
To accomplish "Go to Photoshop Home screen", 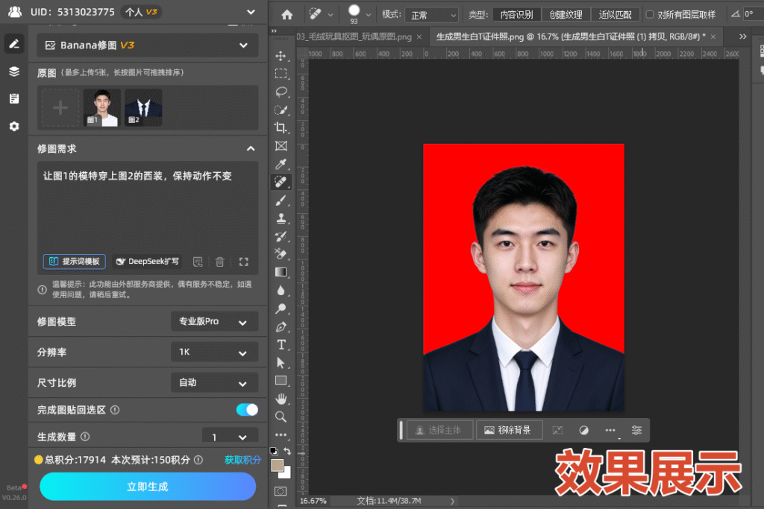I will tap(287, 15).
